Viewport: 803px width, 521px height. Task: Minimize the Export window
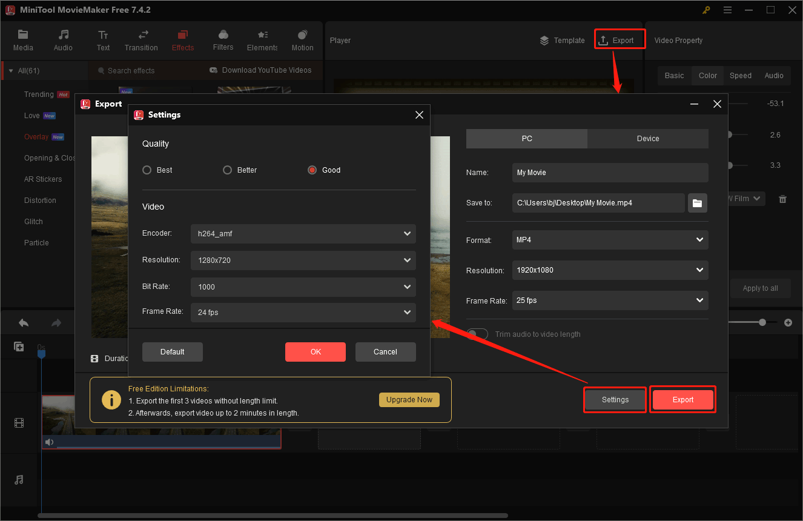[x=694, y=104]
